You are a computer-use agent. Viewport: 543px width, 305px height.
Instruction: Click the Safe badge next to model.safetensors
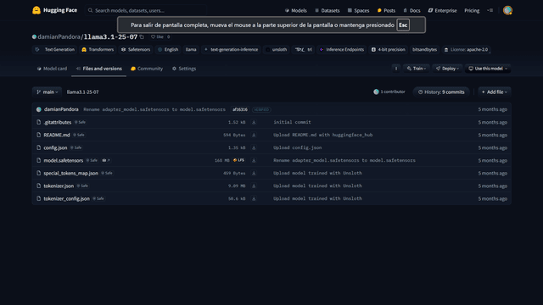point(92,160)
